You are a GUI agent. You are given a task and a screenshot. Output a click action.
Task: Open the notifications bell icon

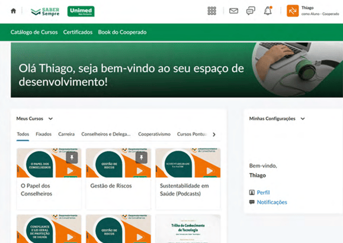pyautogui.click(x=268, y=11)
